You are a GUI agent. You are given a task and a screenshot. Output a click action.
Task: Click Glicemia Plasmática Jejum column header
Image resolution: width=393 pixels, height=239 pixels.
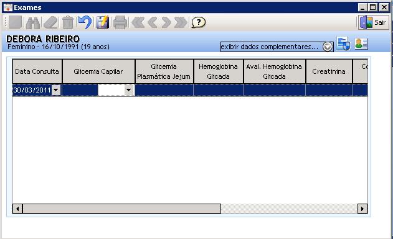click(x=164, y=71)
